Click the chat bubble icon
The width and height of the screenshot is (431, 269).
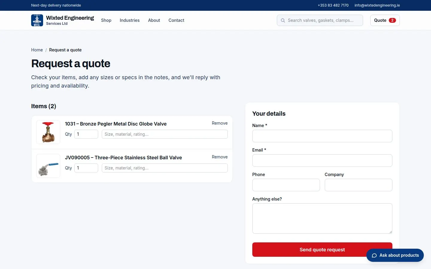(374, 255)
